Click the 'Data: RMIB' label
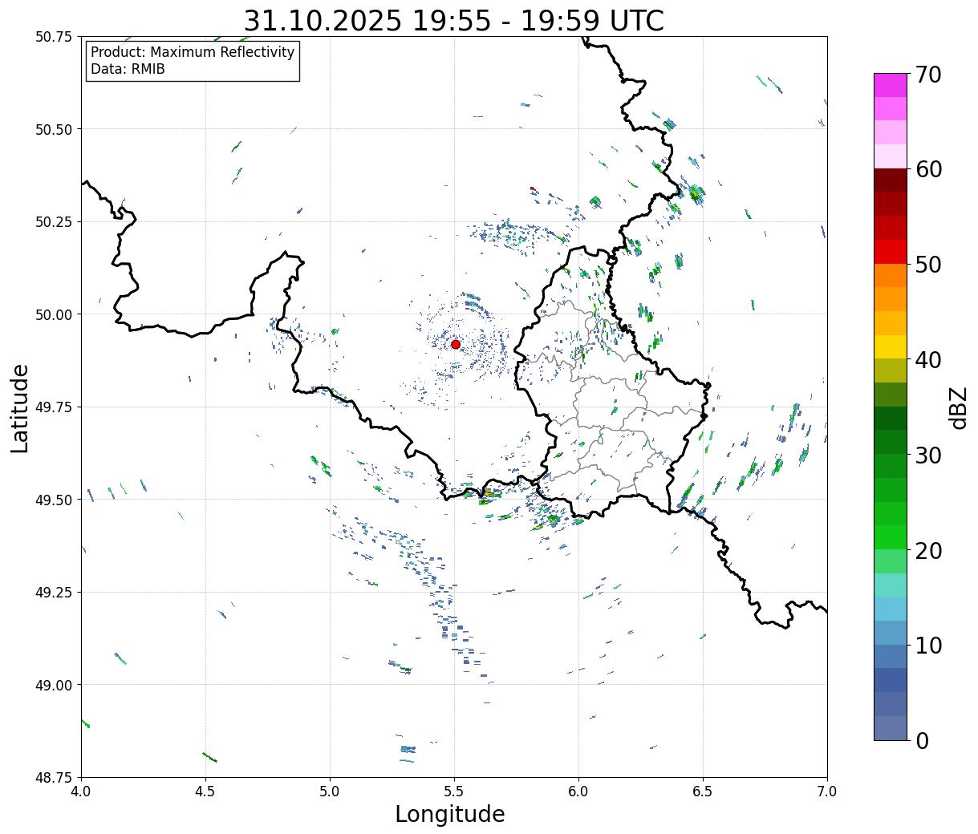978x834 pixels. click(x=128, y=70)
